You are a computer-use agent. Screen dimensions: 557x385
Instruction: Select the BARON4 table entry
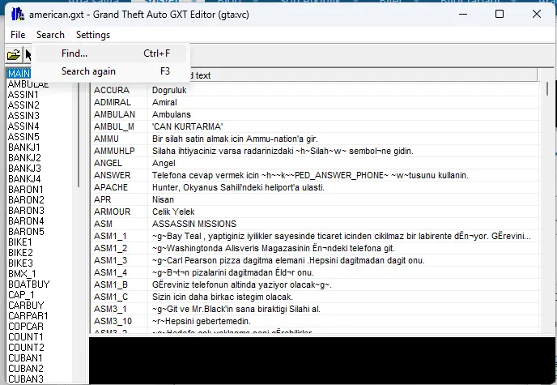click(26, 221)
